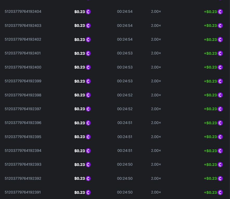The width and height of the screenshot is (230, 199).
Task: Open bet ID 51203779764192393
Action: 23,164
